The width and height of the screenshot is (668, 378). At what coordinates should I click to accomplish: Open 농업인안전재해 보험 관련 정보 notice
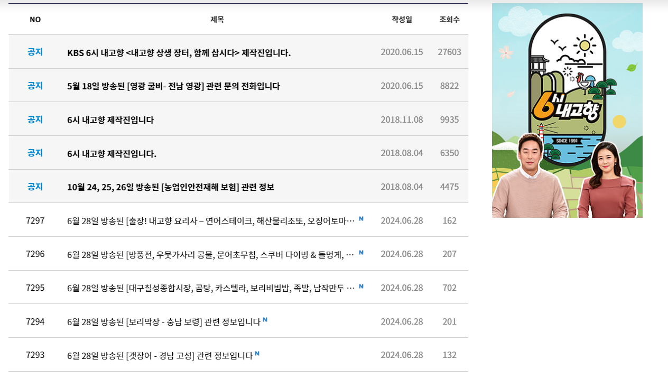pyautogui.click(x=171, y=187)
